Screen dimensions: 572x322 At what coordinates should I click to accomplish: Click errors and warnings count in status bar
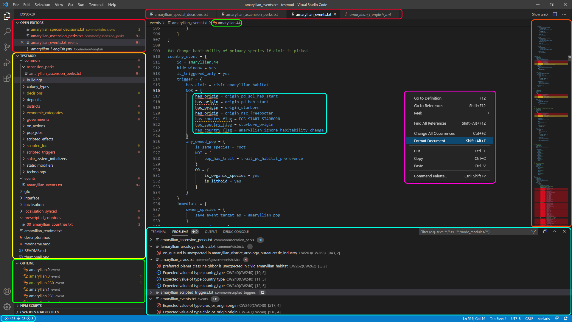pos(19,318)
